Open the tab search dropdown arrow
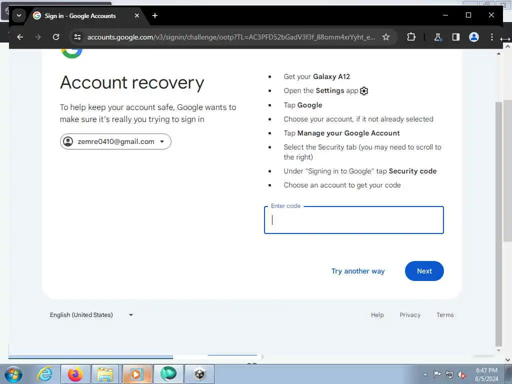This screenshot has height=384, width=512. (x=19, y=15)
